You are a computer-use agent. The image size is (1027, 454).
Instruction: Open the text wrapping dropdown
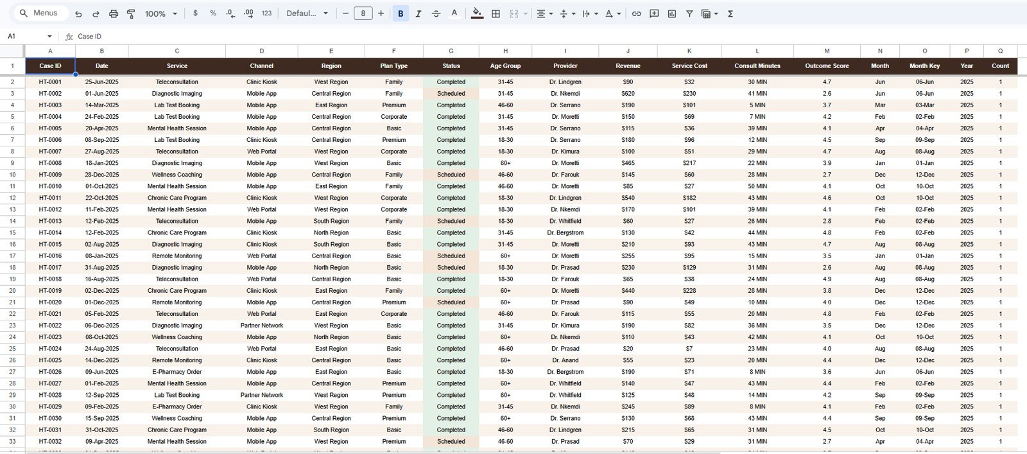[589, 13]
